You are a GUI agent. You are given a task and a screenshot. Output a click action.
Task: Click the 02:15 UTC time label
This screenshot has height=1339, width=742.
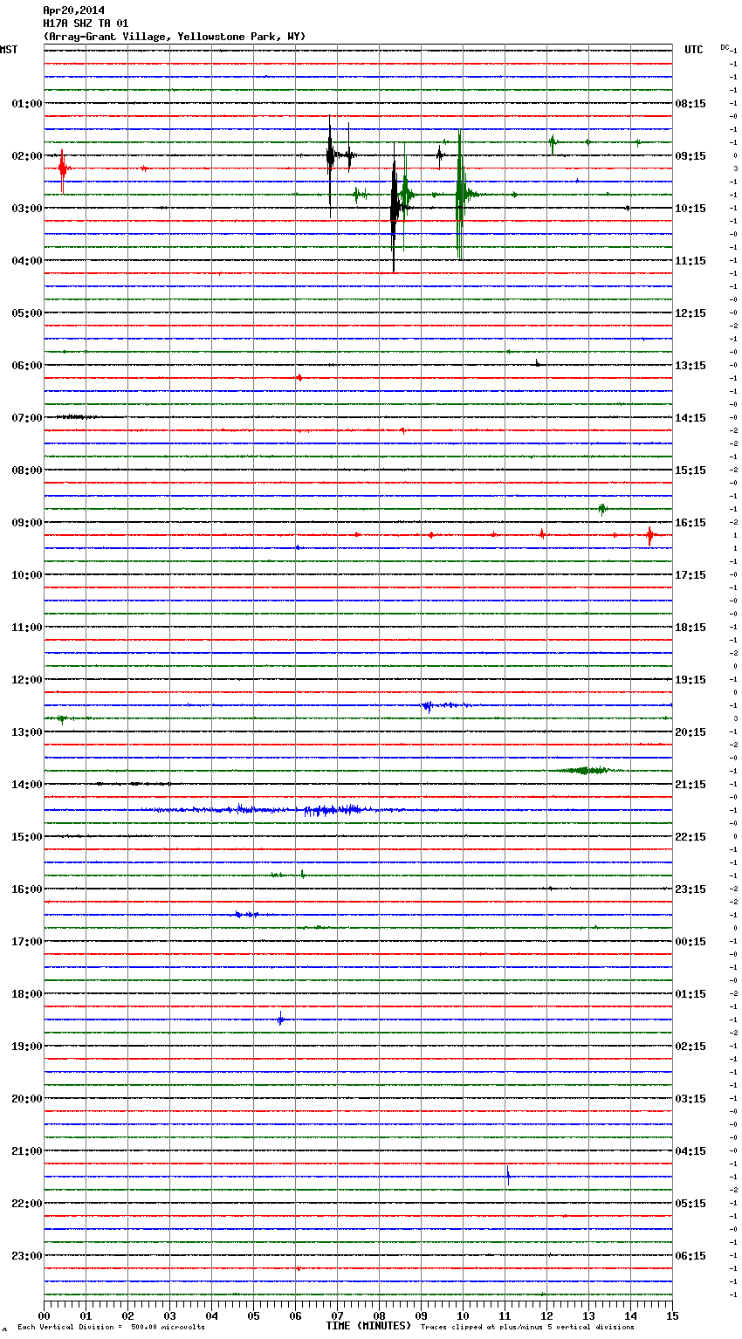point(690,1047)
